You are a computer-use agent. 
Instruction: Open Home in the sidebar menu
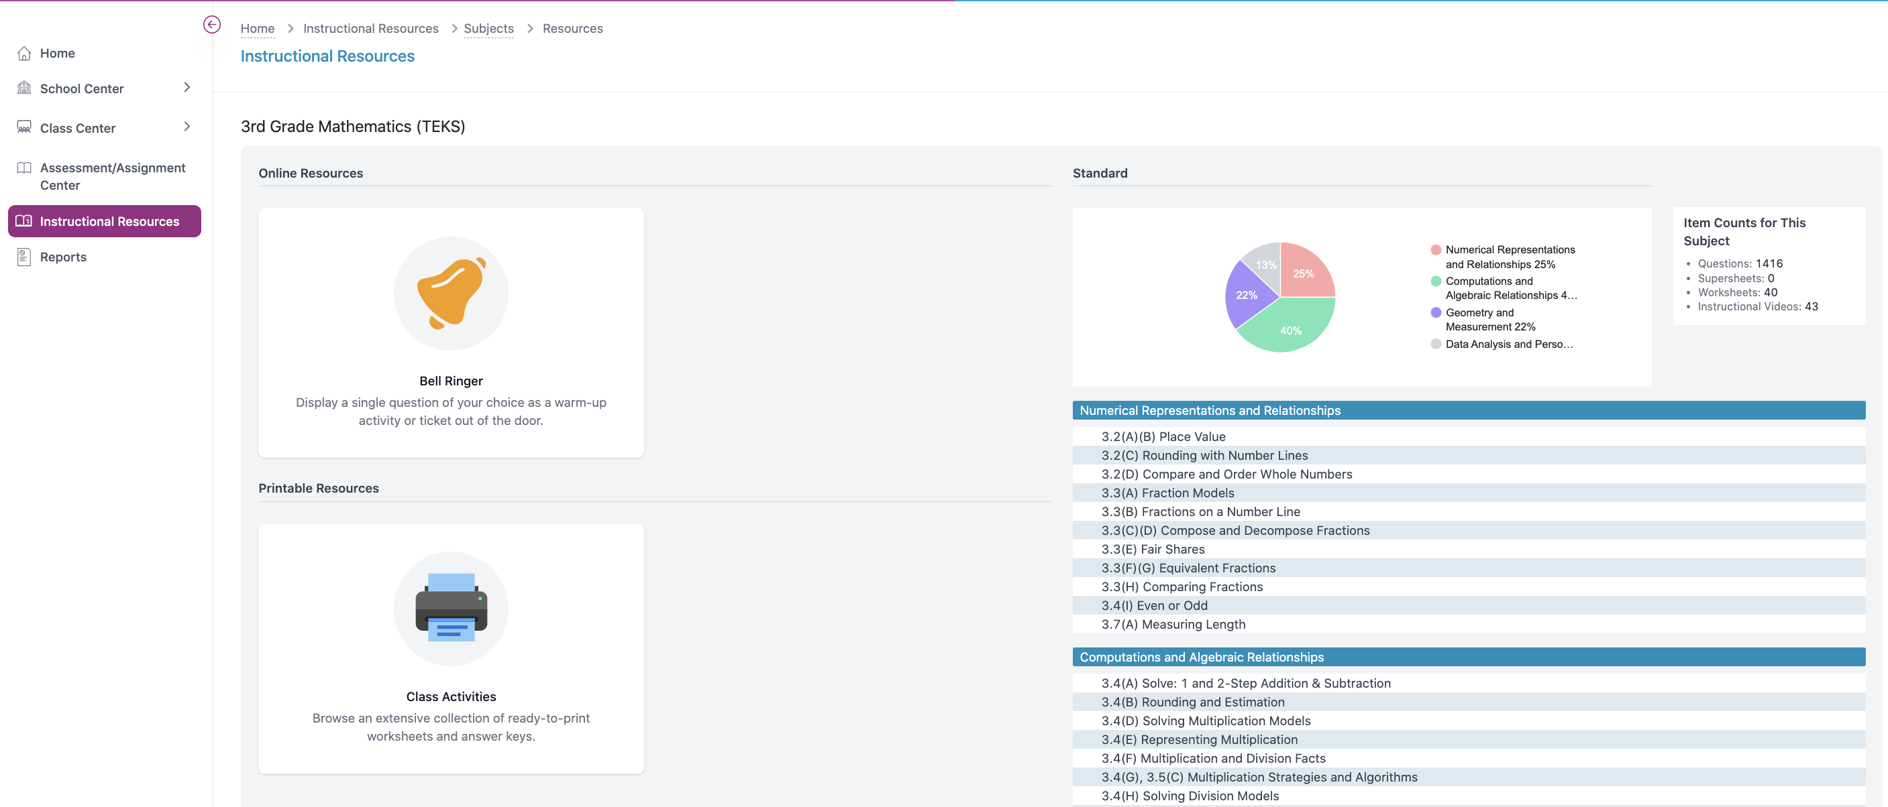tap(57, 54)
